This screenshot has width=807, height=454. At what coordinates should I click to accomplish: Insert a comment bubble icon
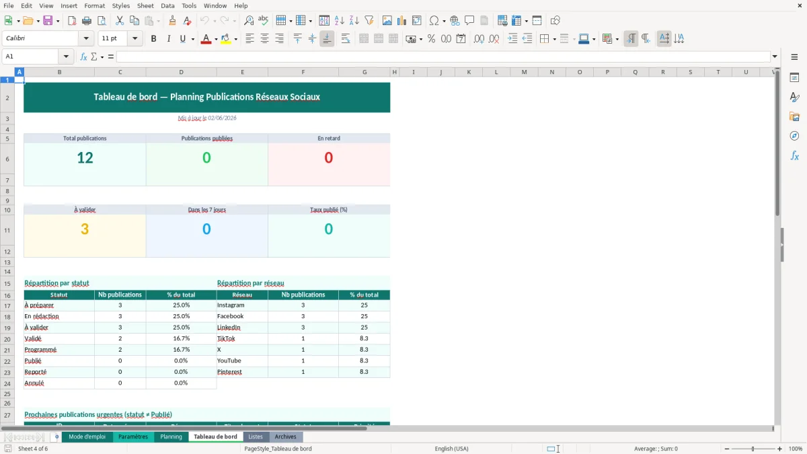[470, 21]
